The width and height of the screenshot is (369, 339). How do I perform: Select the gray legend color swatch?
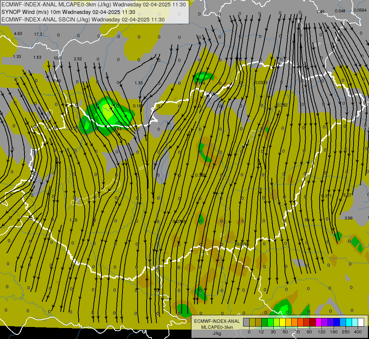coord(247,322)
